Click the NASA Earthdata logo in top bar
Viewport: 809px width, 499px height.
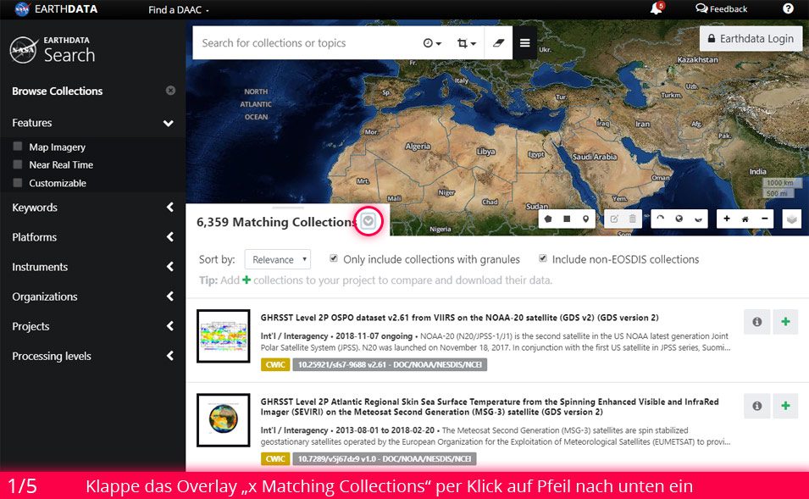[56, 8]
